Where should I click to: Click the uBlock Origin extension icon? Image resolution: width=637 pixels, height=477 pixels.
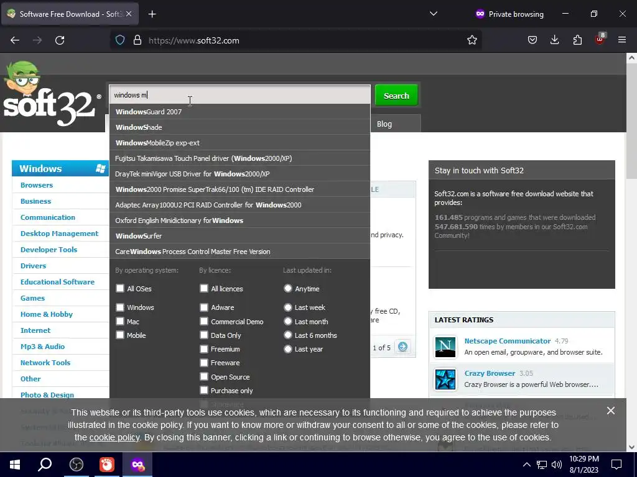tap(600, 39)
